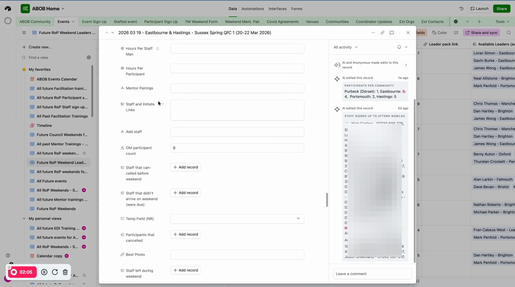Toggle the views sidebar hamburger icon
Viewport: 515px width, 287px height.
pos(24,33)
